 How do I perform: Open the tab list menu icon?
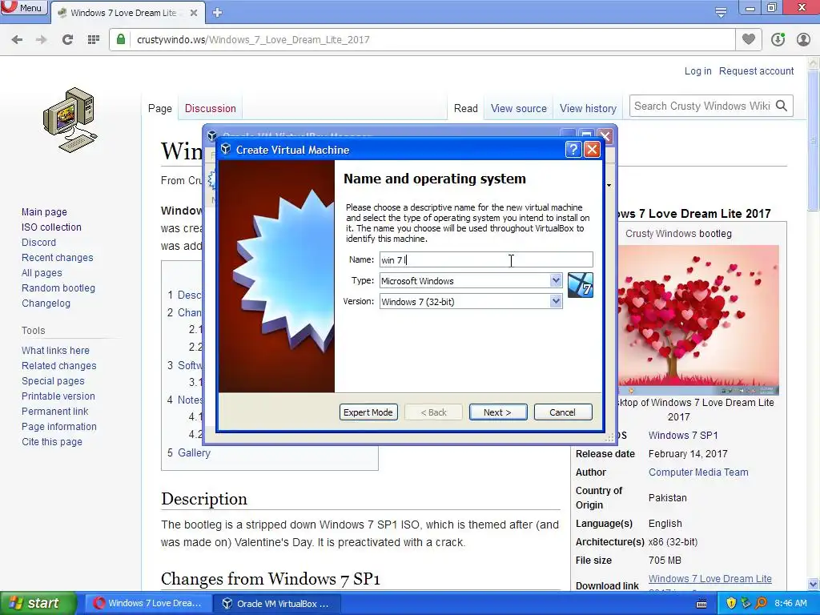click(x=721, y=12)
